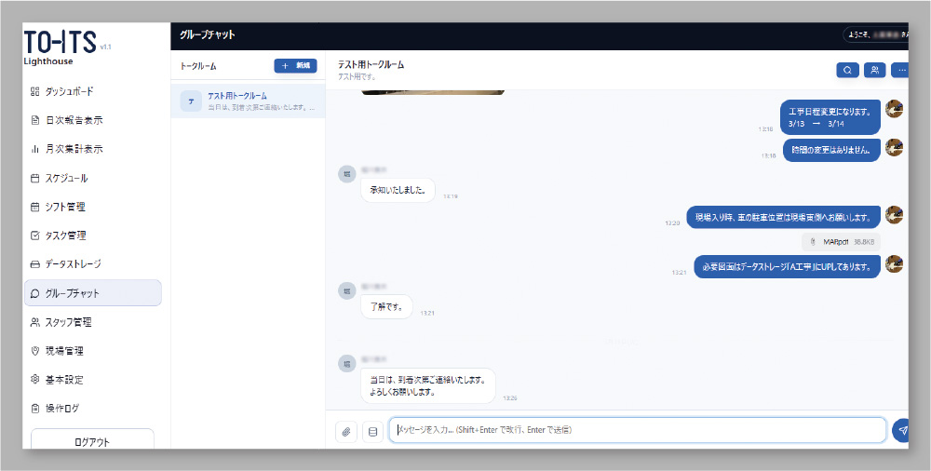The width and height of the screenshot is (931, 471).
Task: Create a new talk room with 新規
Action: [x=295, y=66]
